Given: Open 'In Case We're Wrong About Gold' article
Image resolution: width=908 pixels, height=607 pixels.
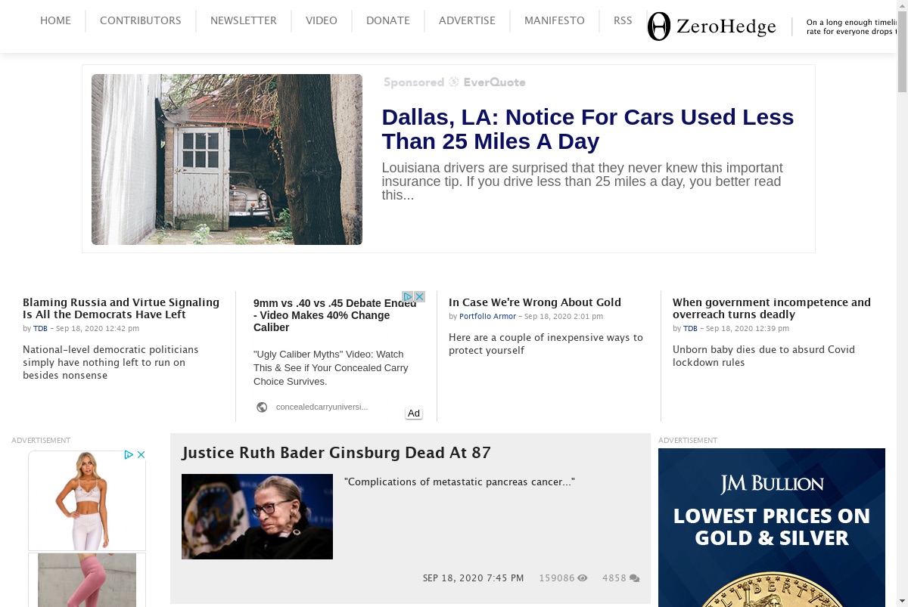Looking at the screenshot, I should click(x=535, y=302).
